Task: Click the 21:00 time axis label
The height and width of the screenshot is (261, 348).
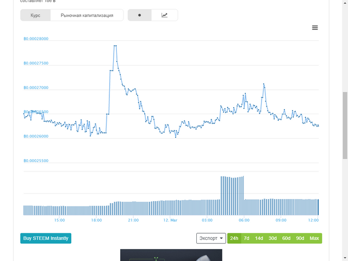Action: point(133,220)
